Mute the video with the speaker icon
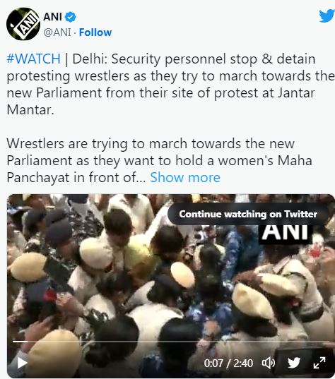The width and height of the screenshot is (335, 379). pos(269,363)
